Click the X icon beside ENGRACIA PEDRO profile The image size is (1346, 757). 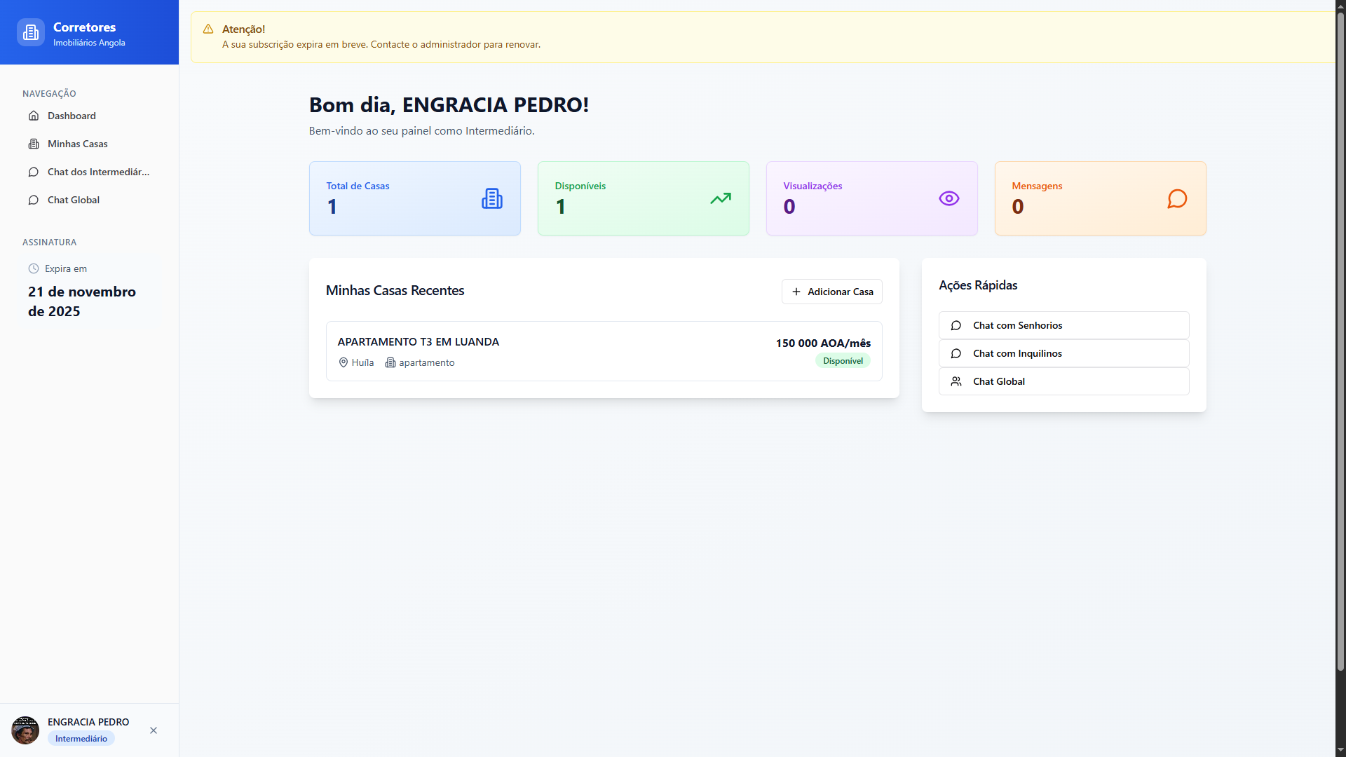coord(154,730)
